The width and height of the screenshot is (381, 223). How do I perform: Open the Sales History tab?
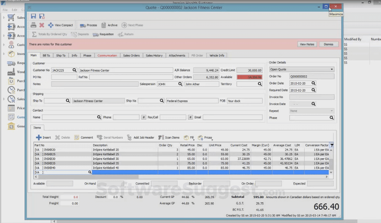pyautogui.click(x=154, y=56)
